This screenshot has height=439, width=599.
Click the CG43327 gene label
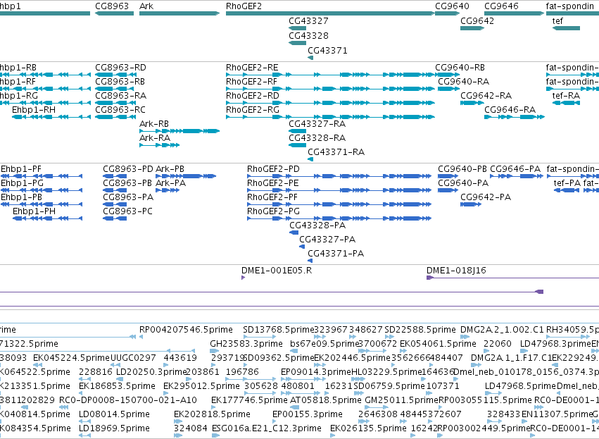pos(308,21)
